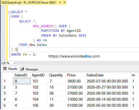Click Quantity cell 15
Screen dimensions: 139x110
point(57,87)
